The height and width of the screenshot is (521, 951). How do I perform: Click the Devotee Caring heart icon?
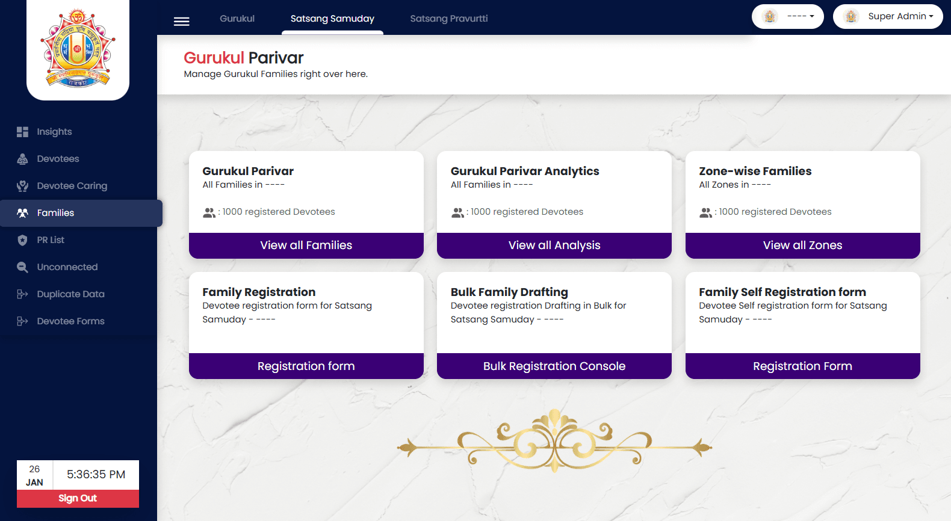tap(22, 186)
